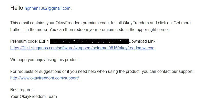
Task: Click the "Download Link:" label text
Action: click(142, 41)
